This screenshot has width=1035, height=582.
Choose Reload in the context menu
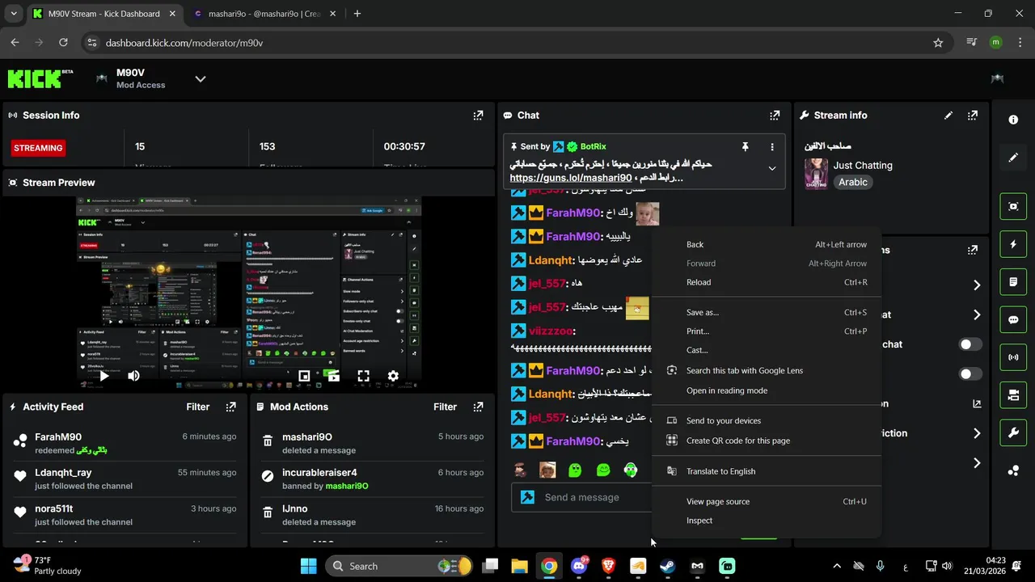(x=767, y=282)
